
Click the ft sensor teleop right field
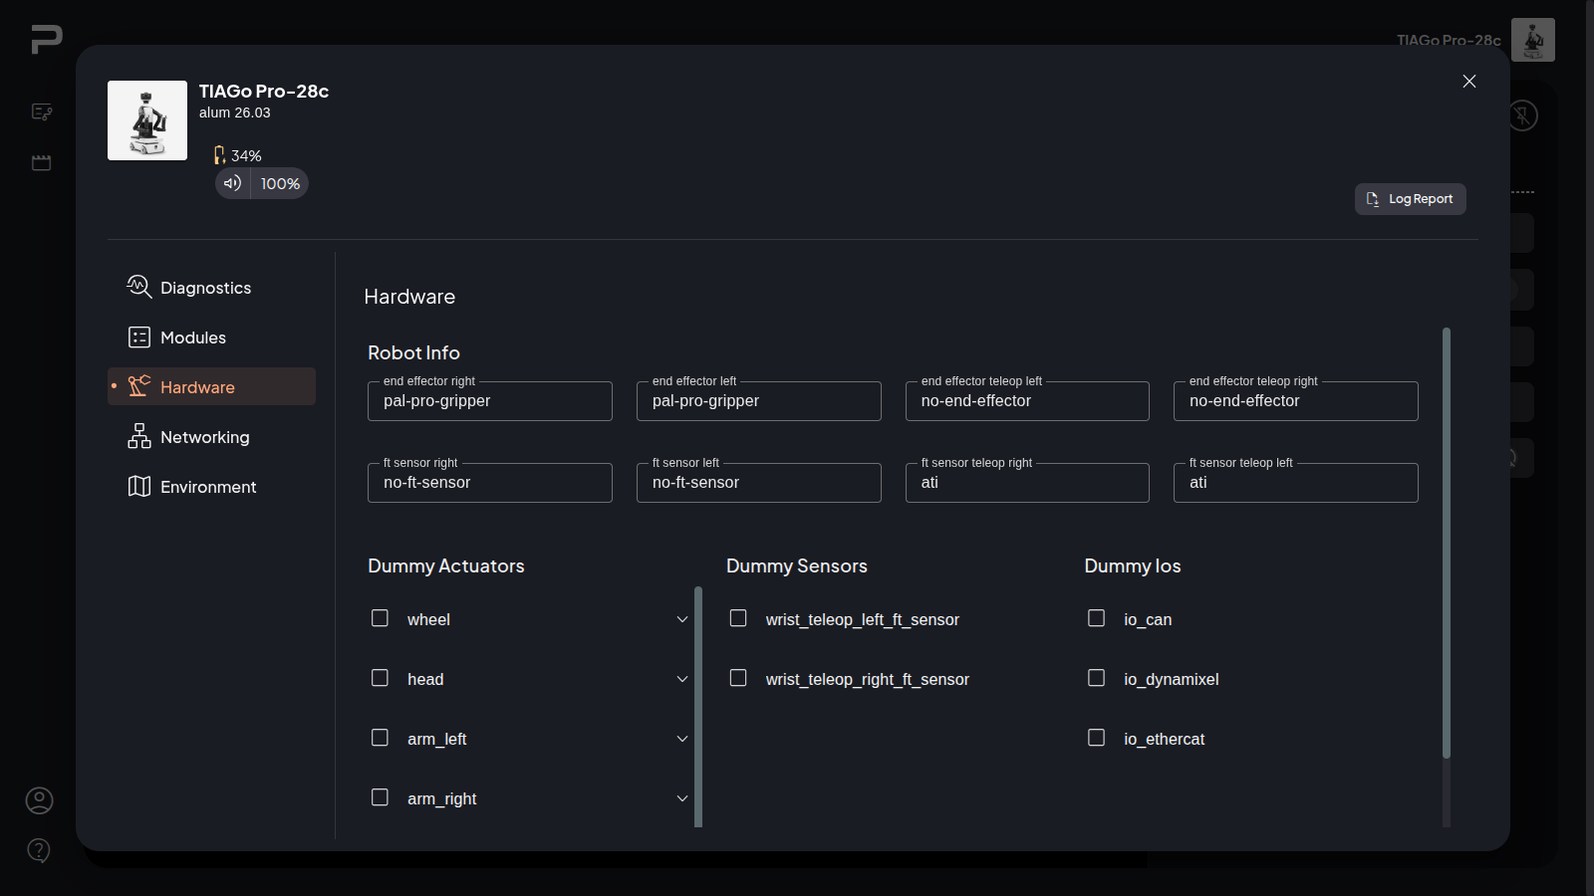click(1027, 482)
